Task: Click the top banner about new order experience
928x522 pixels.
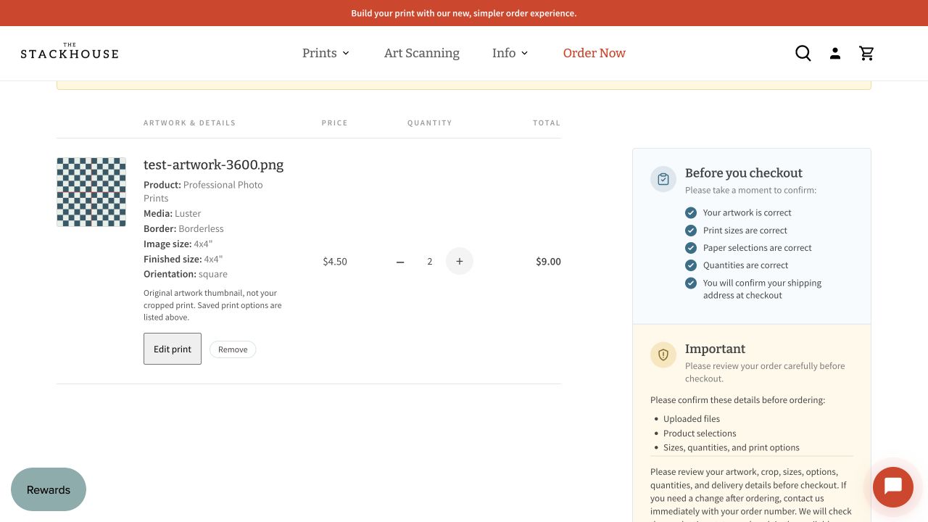Action: (x=464, y=13)
